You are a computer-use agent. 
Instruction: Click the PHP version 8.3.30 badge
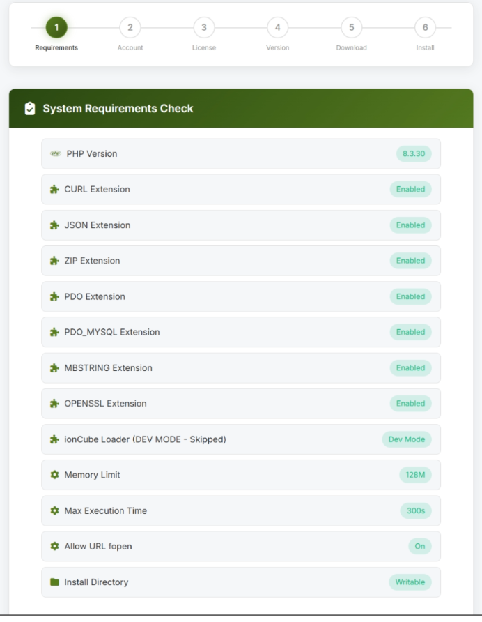(x=414, y=153)
